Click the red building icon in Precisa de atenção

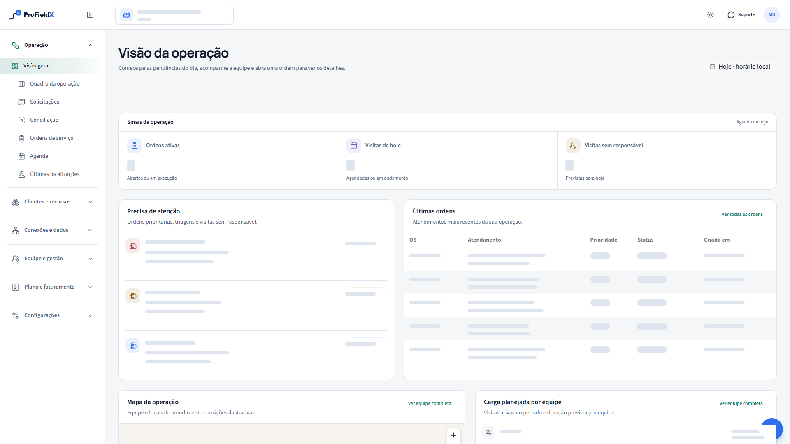click(x=133, y=246)
